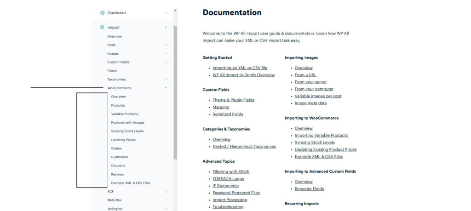Open Image meta data link

310,103
